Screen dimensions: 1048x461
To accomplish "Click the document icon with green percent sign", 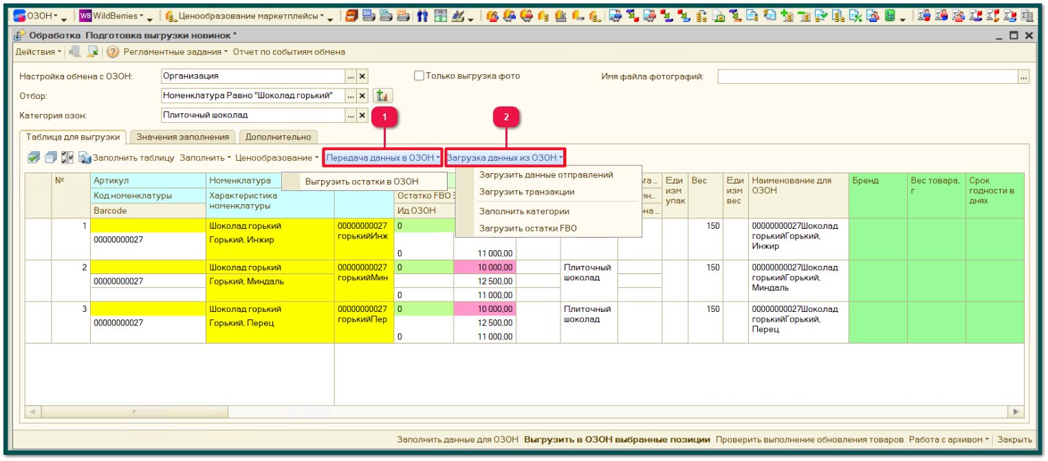I will point(855,16).
